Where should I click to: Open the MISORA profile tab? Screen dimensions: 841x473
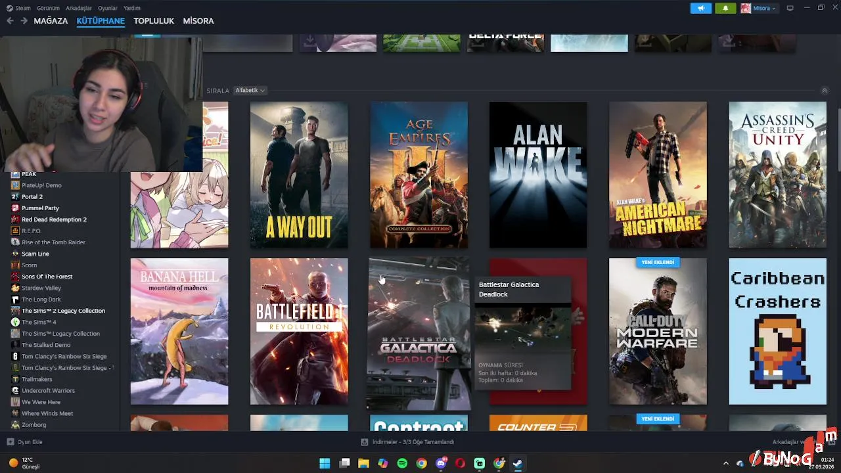198,21
